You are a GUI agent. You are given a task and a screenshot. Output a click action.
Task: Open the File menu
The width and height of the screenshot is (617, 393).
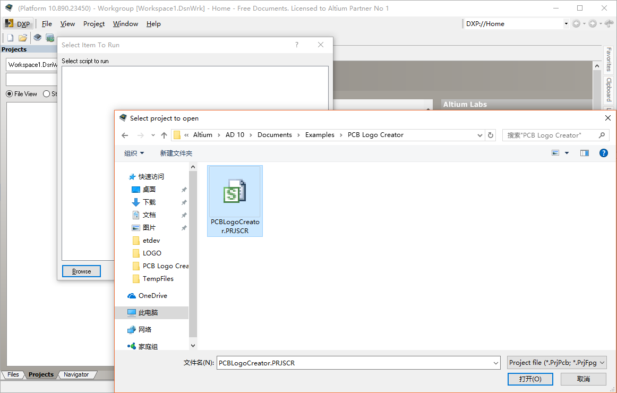pyautogui.click(x=47, y=24)
